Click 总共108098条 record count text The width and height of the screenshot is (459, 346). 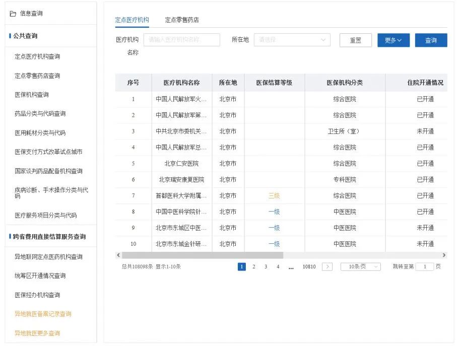pos(137,266)
